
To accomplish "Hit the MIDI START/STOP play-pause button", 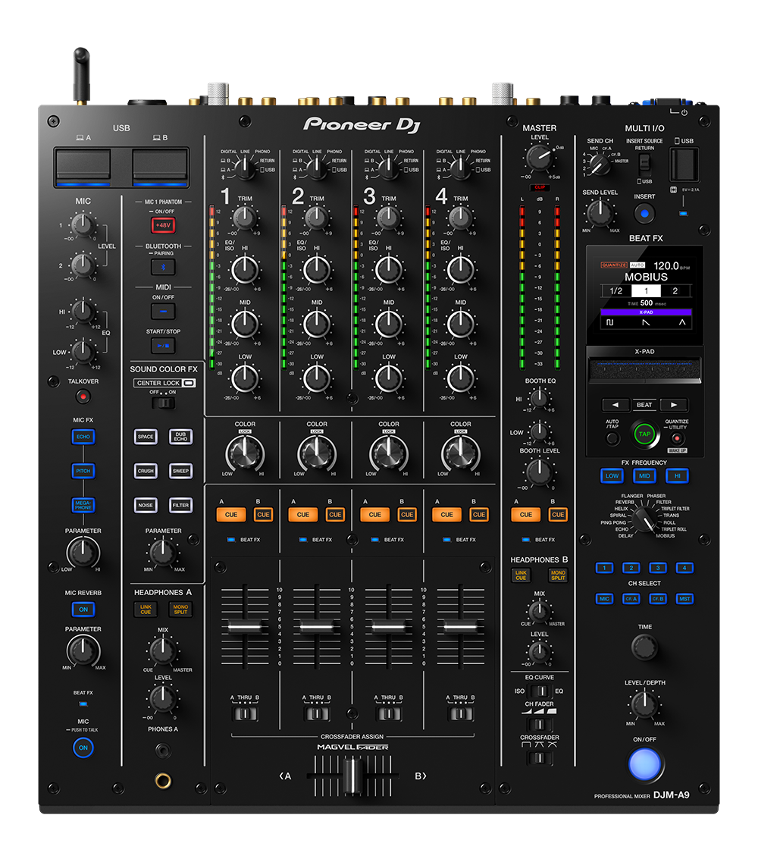I will [163, 346].
